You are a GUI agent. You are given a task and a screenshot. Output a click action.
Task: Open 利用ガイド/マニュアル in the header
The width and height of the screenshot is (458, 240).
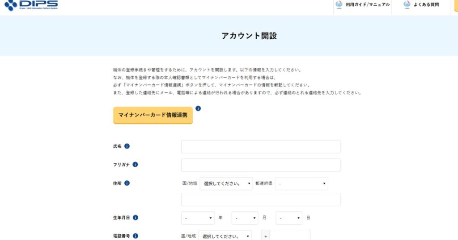tap(363, 5)
